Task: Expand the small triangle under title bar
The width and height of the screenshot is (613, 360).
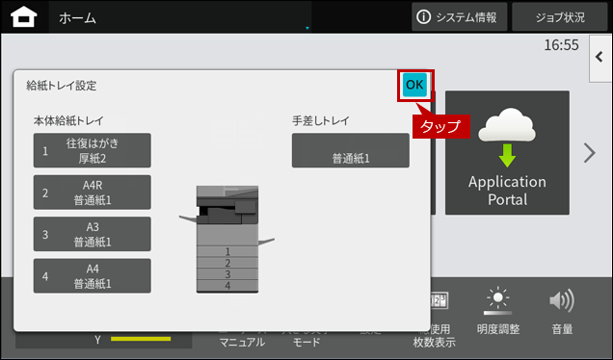Action: [307, 28]
